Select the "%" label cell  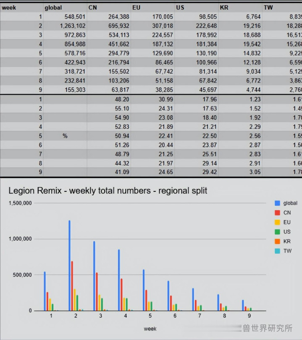[65, 136]
